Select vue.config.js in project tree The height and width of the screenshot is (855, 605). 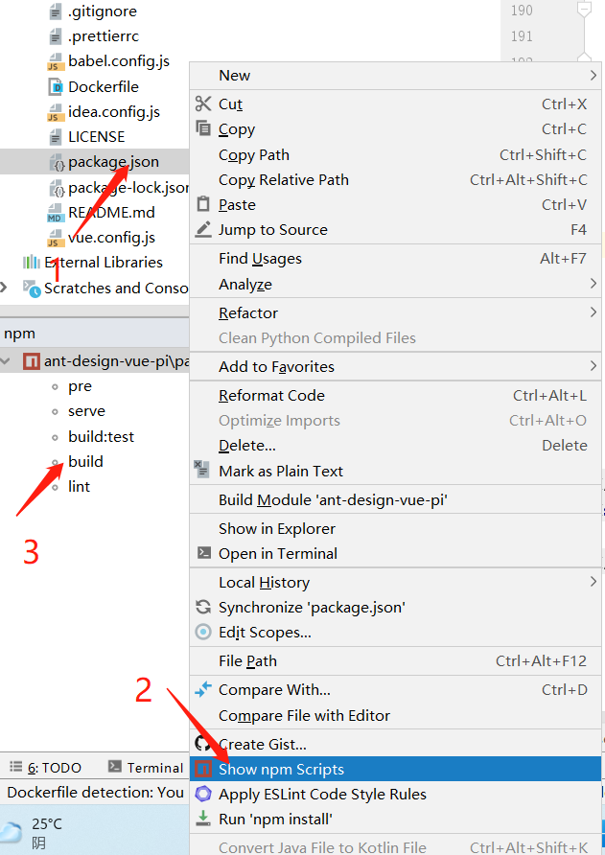(111, 237)
